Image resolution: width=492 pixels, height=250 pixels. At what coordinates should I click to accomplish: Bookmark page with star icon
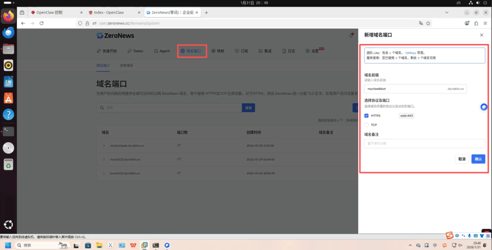pyautogui.click(x=428, y=23)
